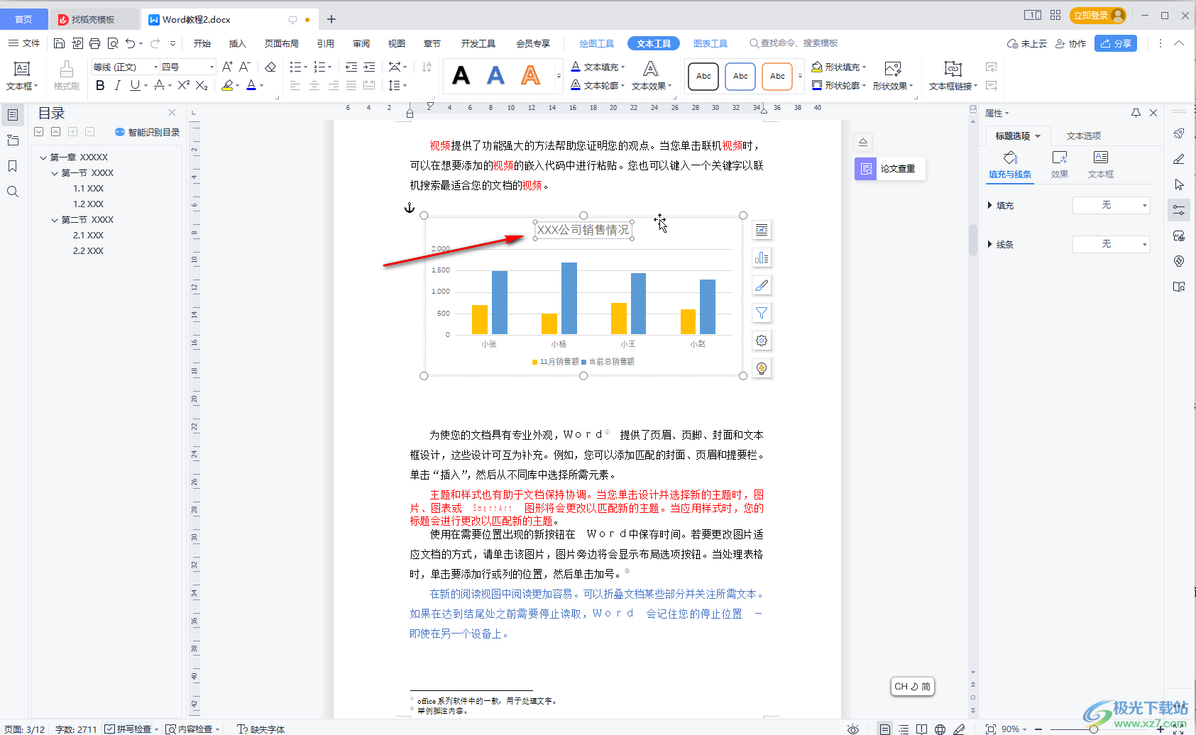Toggle spell check in status bar

click(x=131, y=729)
